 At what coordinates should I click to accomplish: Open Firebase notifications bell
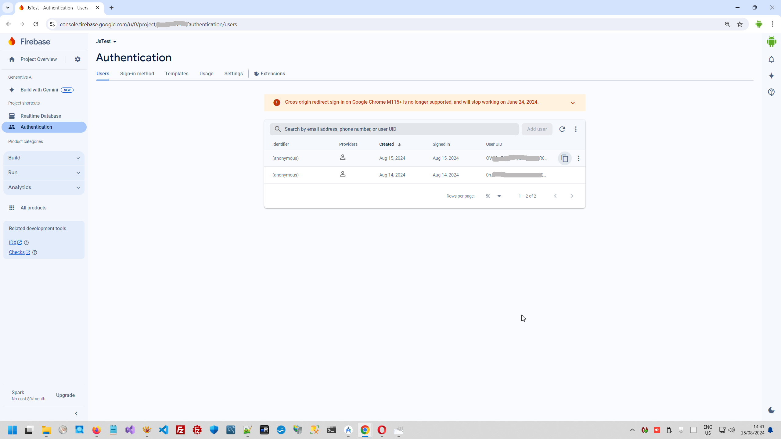771,59
